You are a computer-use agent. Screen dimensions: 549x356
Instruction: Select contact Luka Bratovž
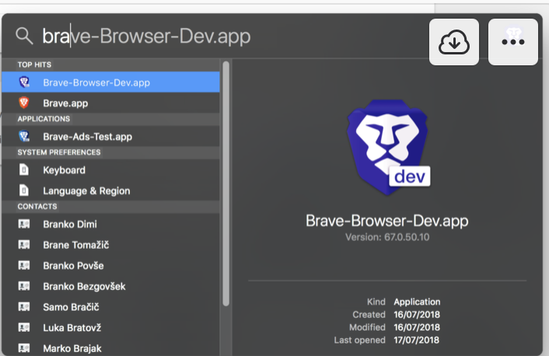pos(110,327)
